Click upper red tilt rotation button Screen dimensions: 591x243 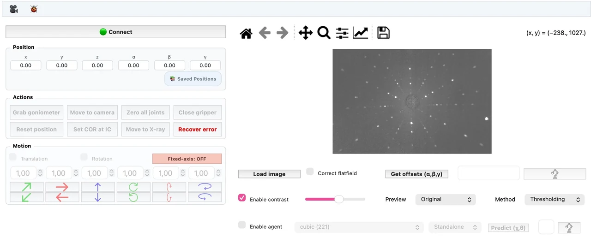(x=169, y=187)
